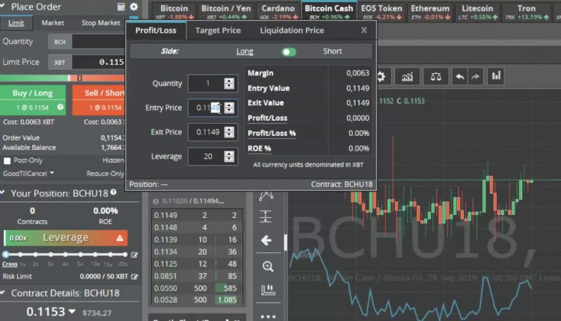
Task: Open GoodTillCancel dropdown
Action: point(28,173)
